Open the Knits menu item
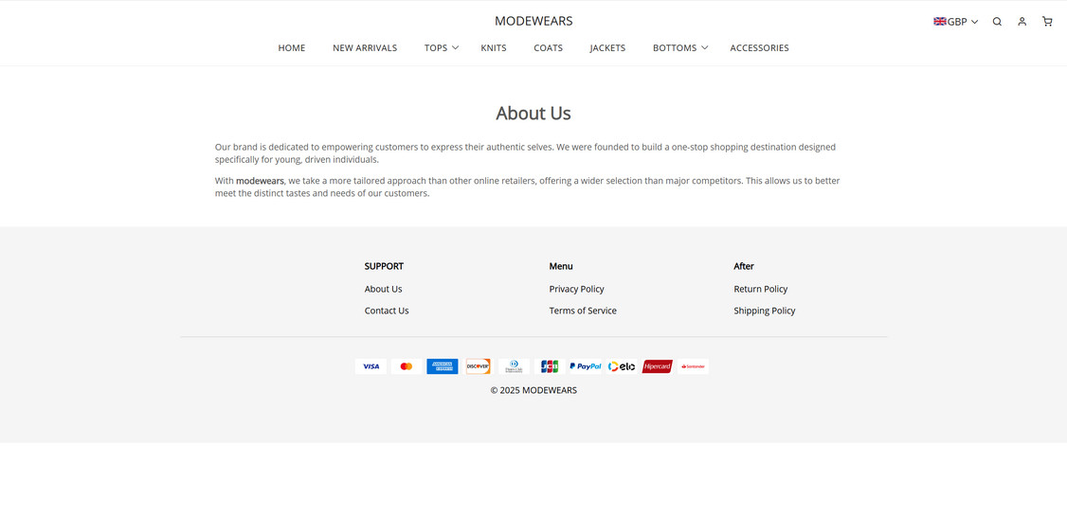 click(494, 48)
